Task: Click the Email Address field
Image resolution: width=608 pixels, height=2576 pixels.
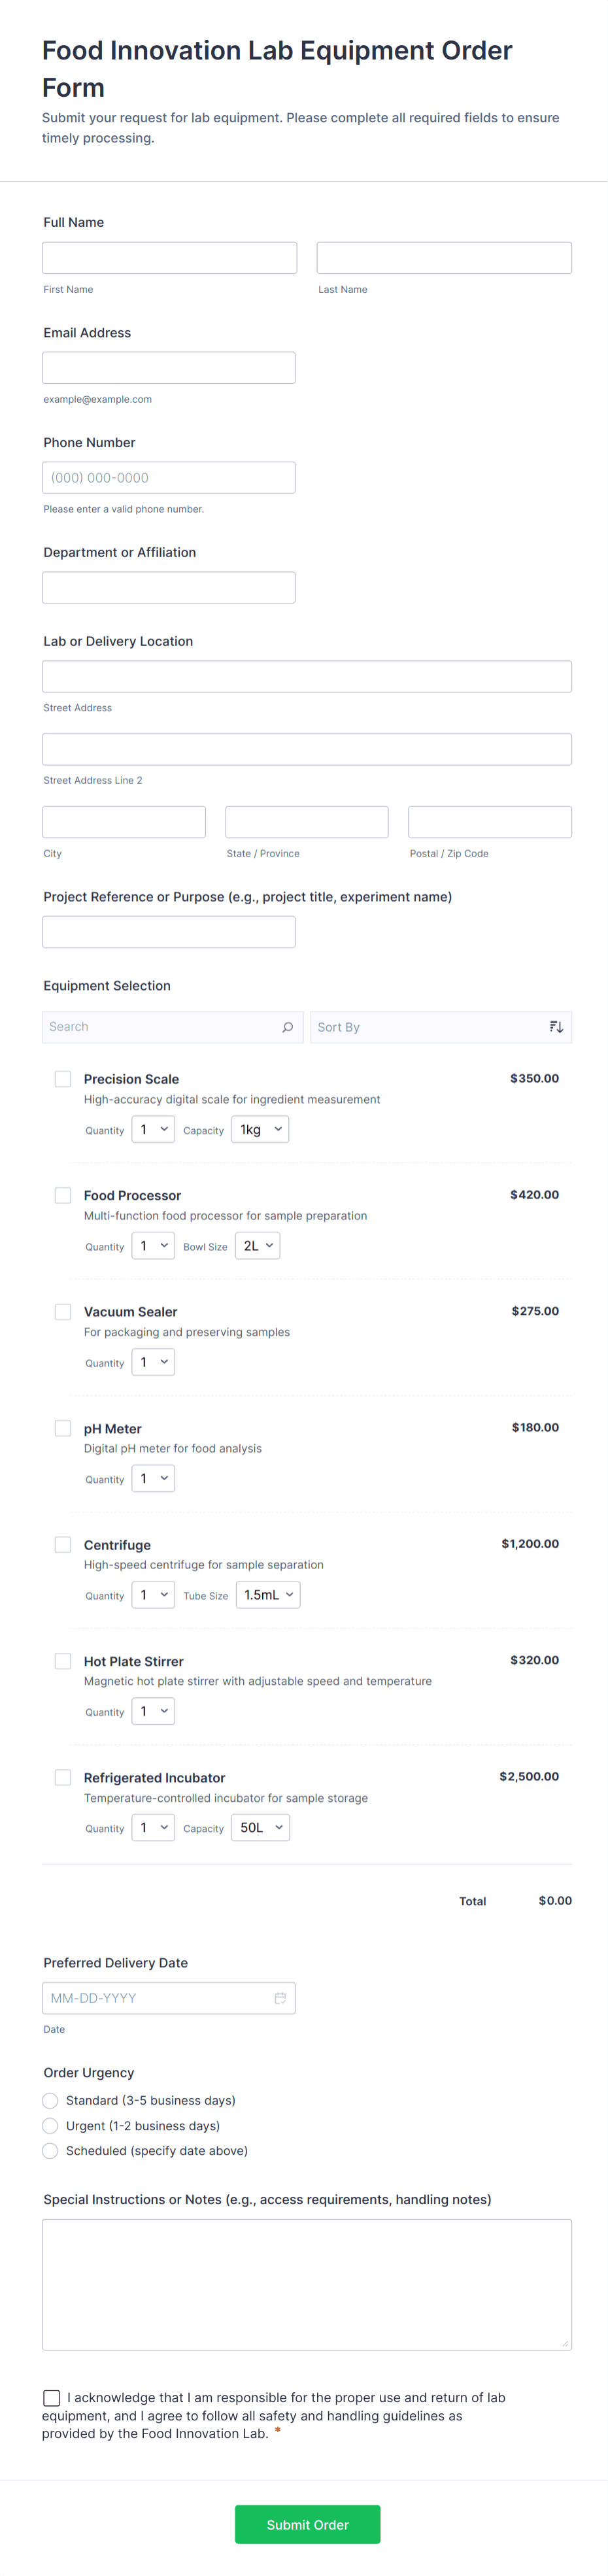Action: coord(168,367)
